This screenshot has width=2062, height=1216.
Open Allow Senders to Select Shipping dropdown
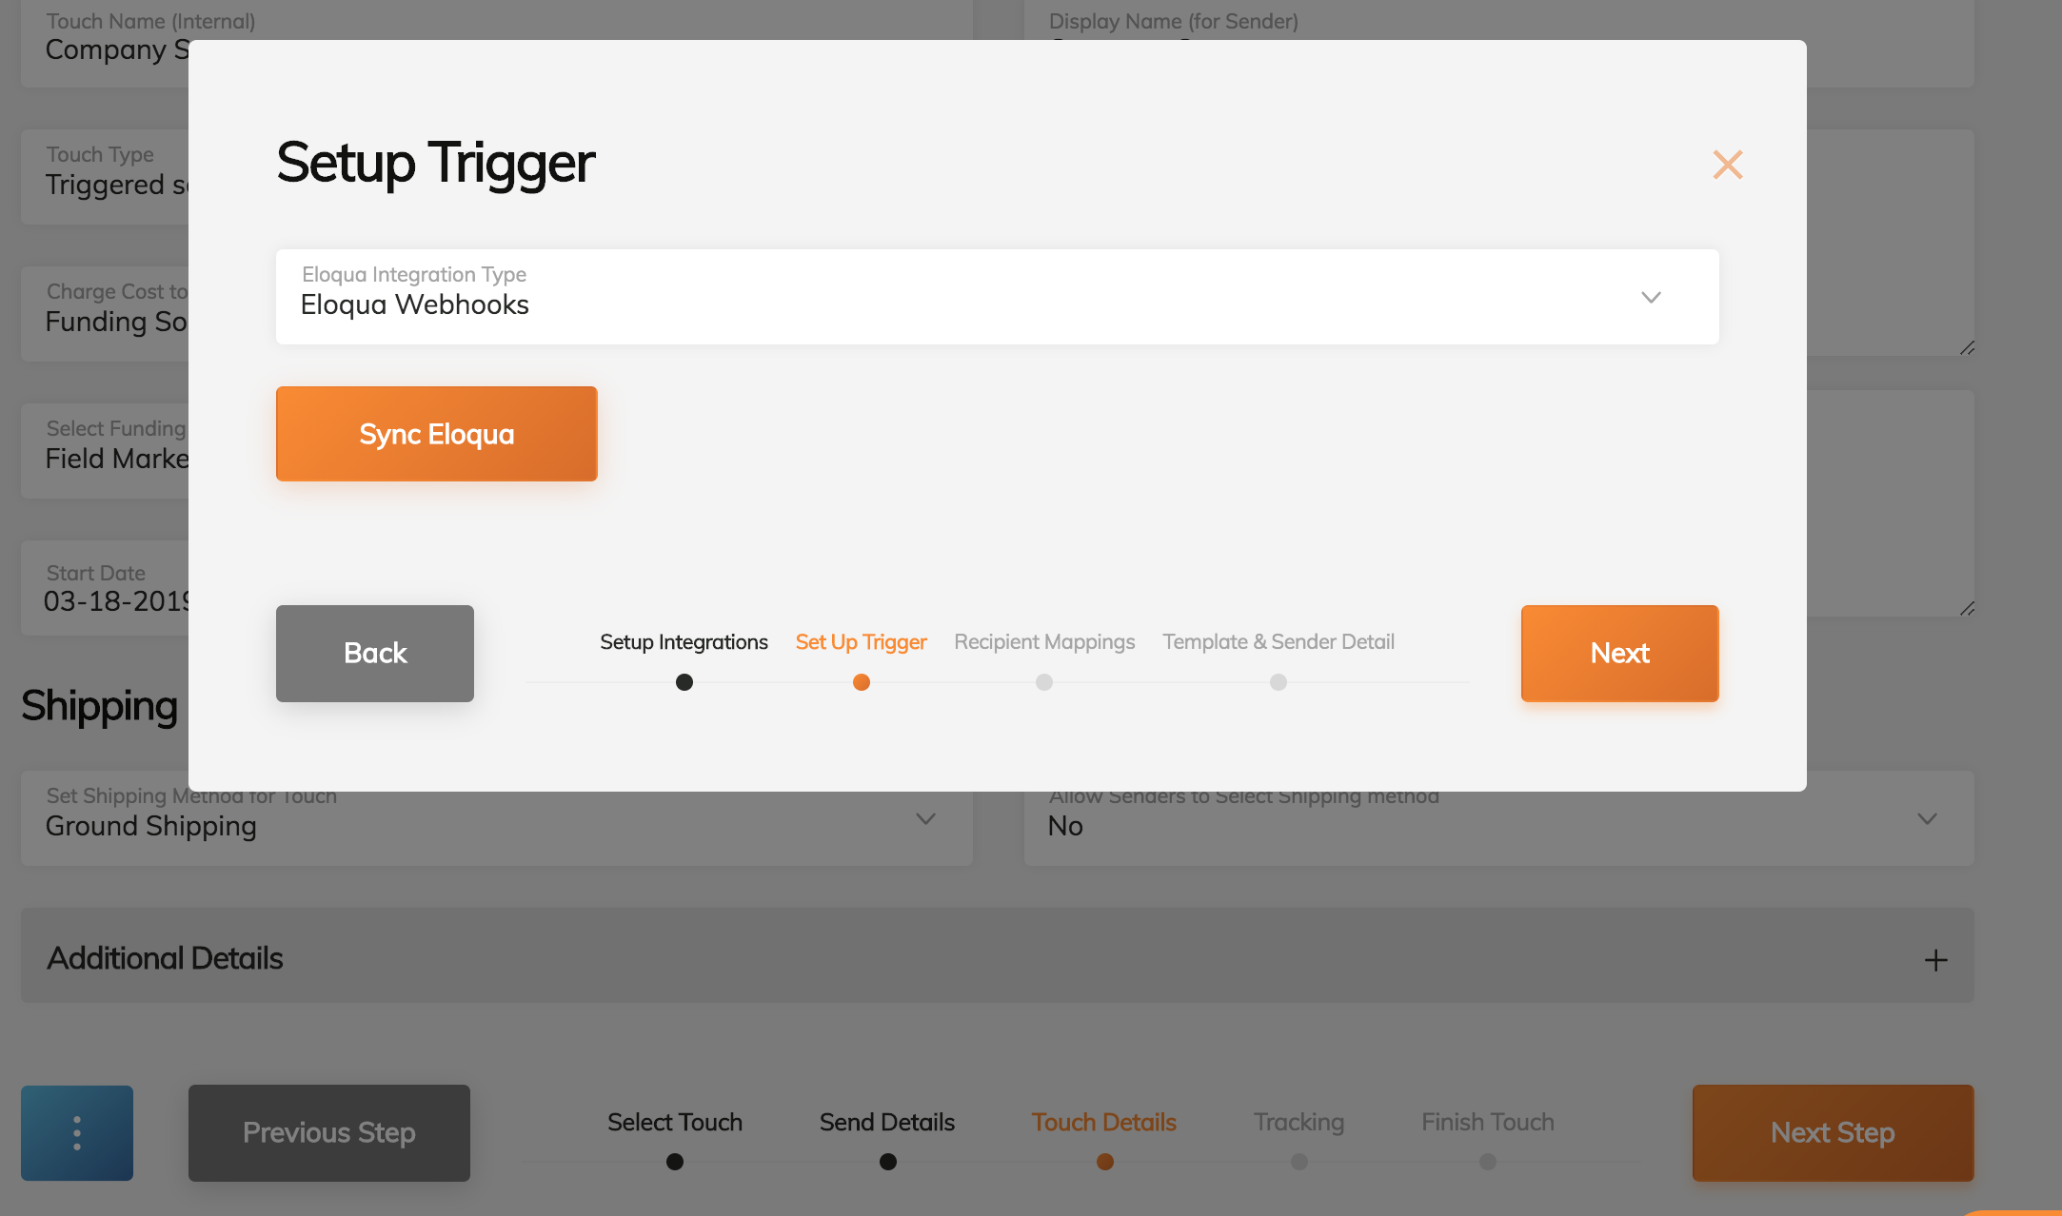point(1927,819)
